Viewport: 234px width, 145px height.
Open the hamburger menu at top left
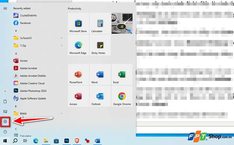[x=5, y=8]
